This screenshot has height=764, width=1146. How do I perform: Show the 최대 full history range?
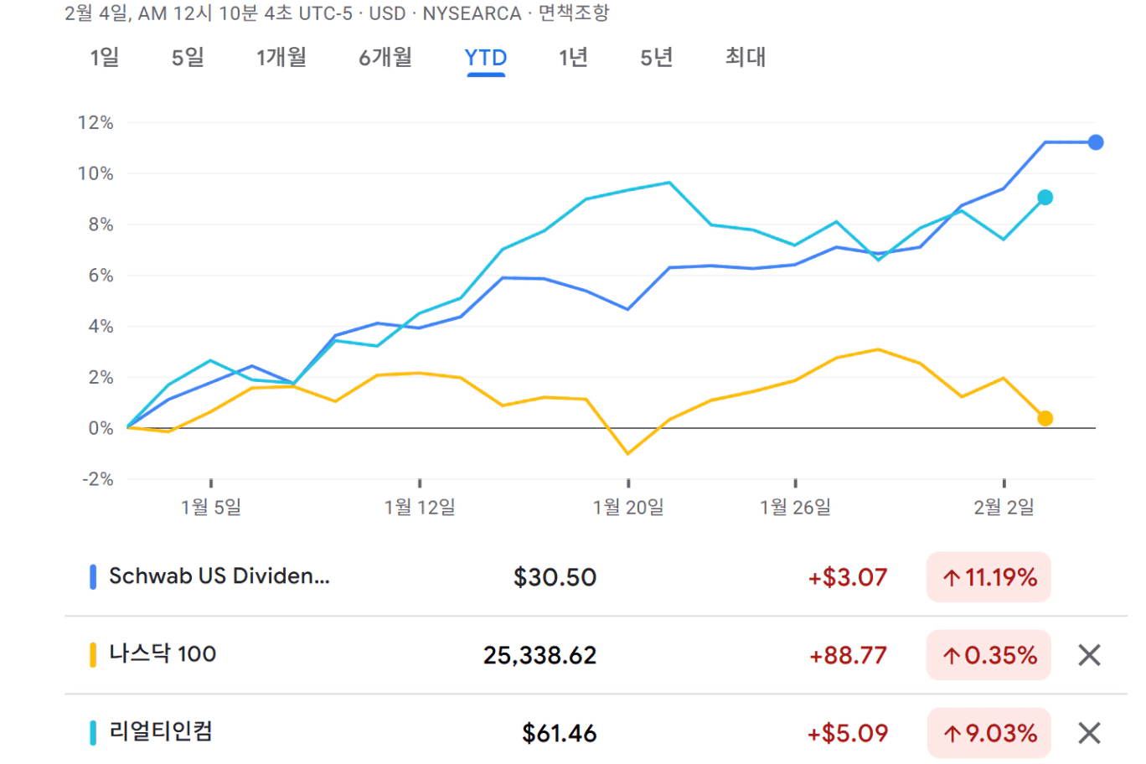[745, 57]
